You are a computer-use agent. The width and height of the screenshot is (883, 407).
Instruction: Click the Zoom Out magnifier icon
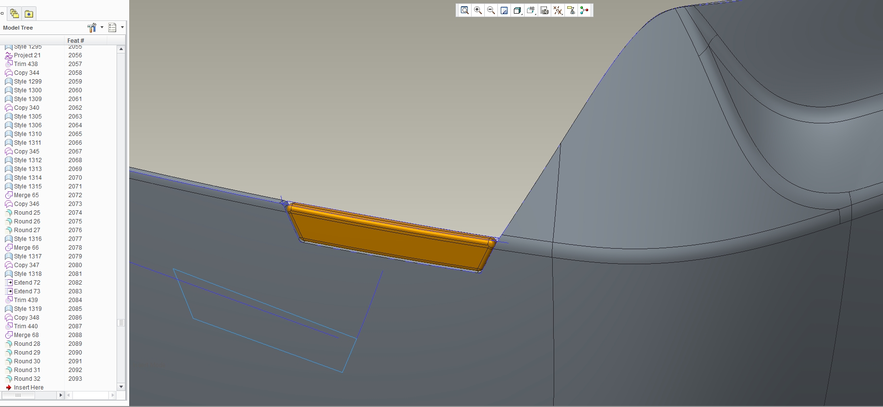click(491, 10)
